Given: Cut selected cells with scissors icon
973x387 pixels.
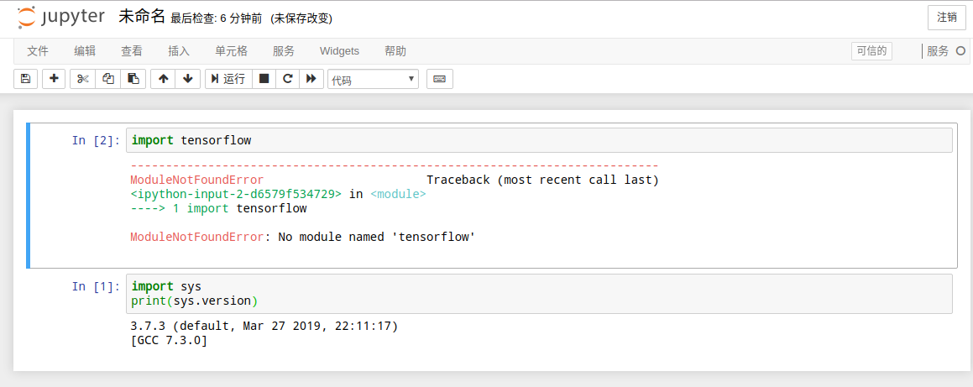Looking at the screenshot, I should (83, 79).
